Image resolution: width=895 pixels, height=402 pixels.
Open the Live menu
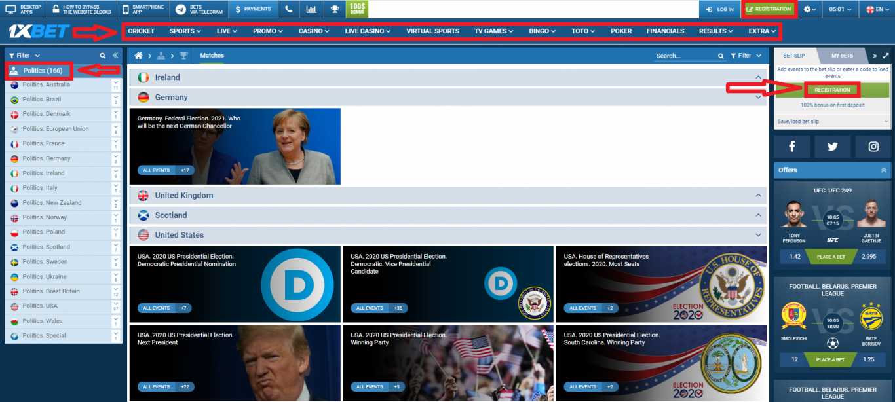click(227, 31)
